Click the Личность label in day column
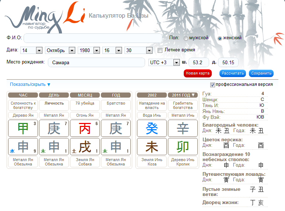This screenshot has height=211, width=285. click(54, 103)
